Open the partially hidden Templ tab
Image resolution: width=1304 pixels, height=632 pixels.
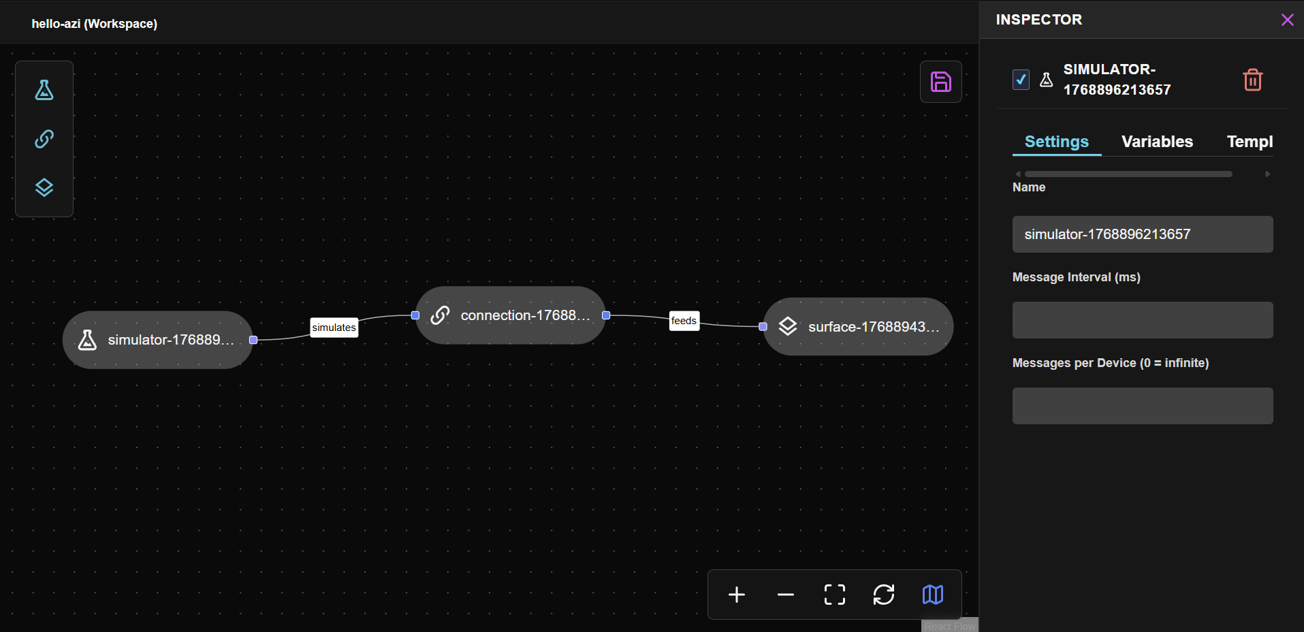[1250, 142]
